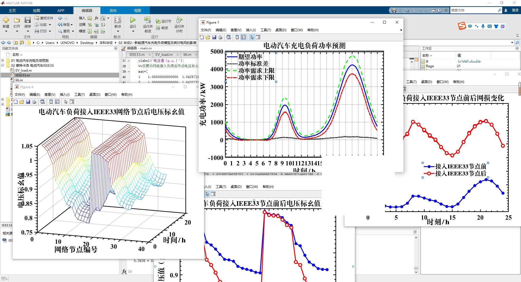Toggle Sogou Chinese/English input mode
Viewport: 521px width, 282px height.
tap(470, 26)
